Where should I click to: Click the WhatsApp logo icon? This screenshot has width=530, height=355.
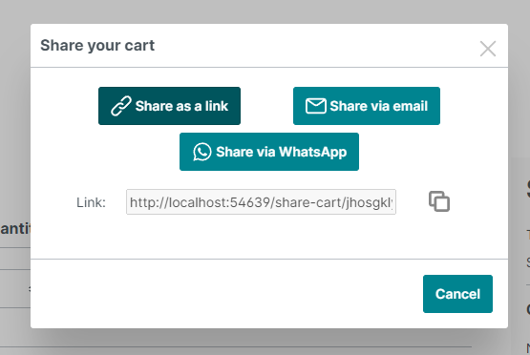tap(202, 152)
